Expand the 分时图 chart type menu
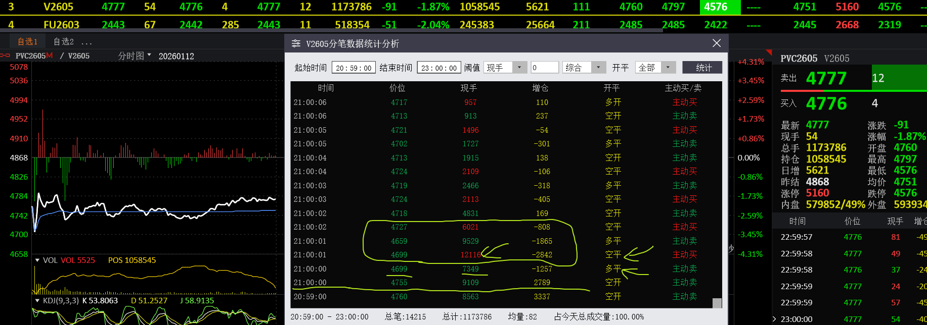The height and width of the screenshot is (325, 927). (x=149, y=55)
